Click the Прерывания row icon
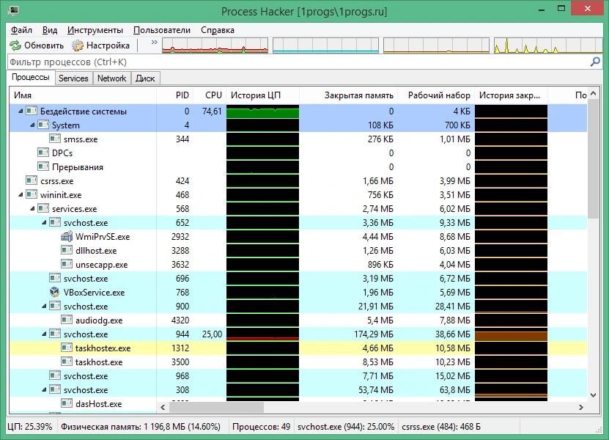This screenshot has width=609, height=440. (43, 166)
